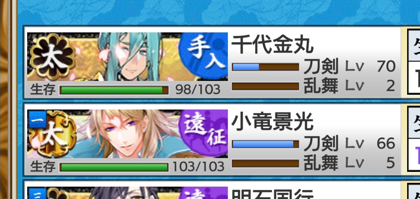Click the 乱舞 Lv 5 gauge bar

pos(265,163)
